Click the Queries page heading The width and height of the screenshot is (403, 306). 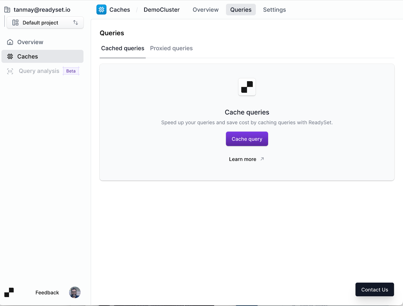pyautogui.click(x=112, y=33)
